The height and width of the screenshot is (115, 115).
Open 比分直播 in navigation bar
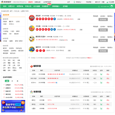click(36, 6)
